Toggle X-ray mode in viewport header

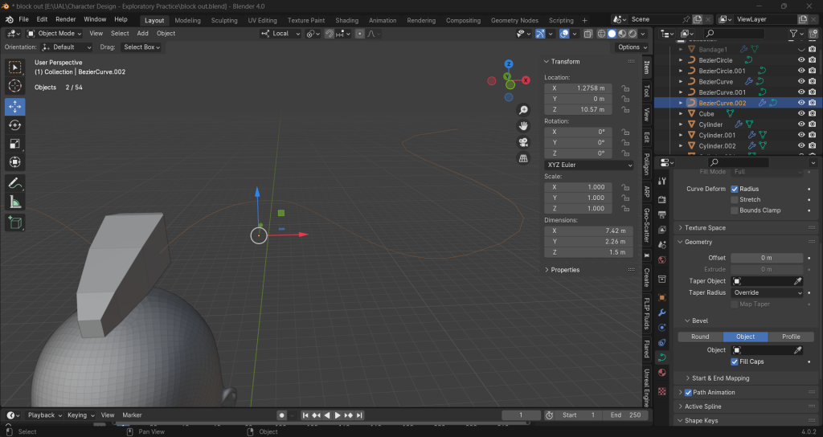[x=588, y=34]
